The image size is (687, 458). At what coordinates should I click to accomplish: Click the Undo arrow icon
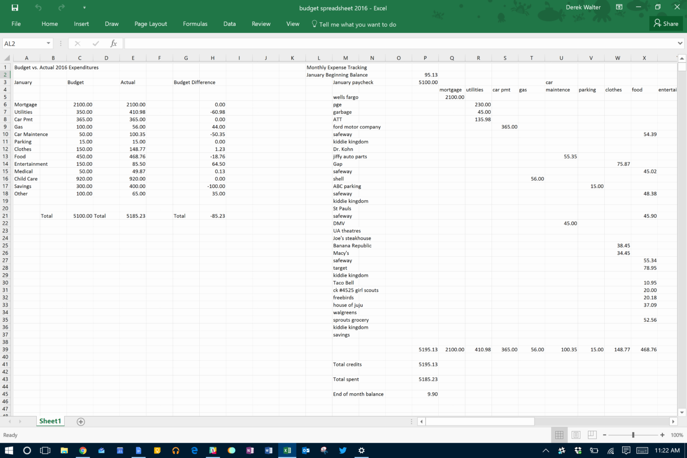[x=38, y=8]
